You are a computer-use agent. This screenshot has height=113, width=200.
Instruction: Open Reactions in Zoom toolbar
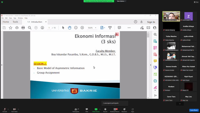pos(124,110)
